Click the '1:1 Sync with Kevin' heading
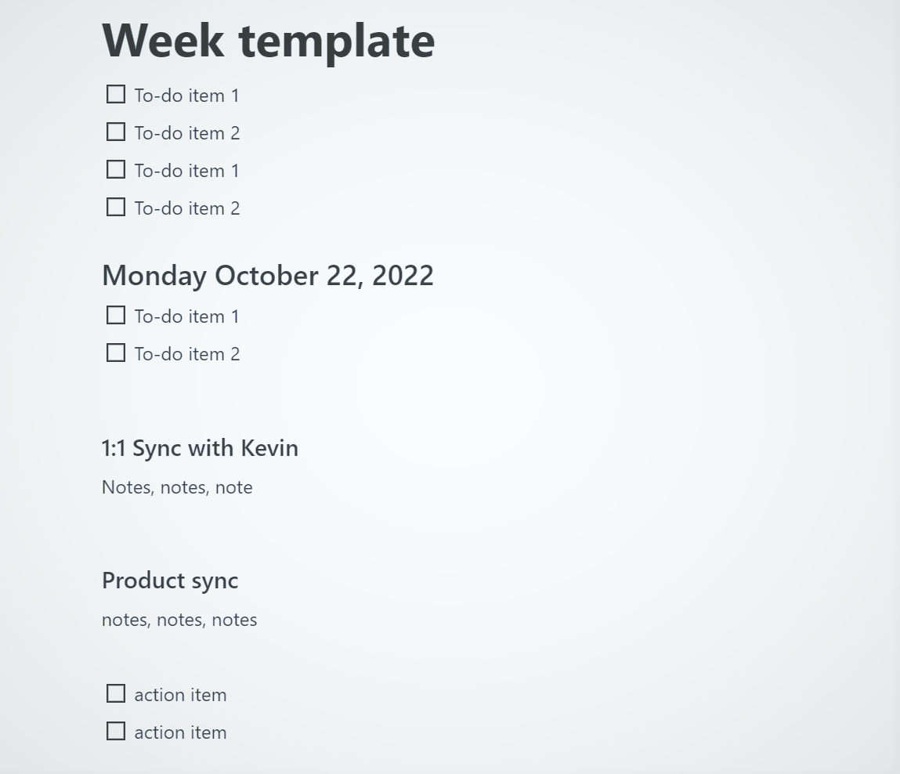The width and height of the screenshot is (900, 774). click(200, 447)
